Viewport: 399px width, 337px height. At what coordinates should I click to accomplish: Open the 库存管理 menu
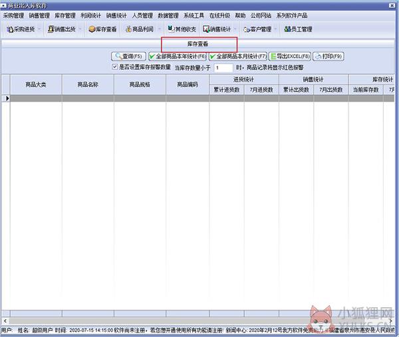65,15
